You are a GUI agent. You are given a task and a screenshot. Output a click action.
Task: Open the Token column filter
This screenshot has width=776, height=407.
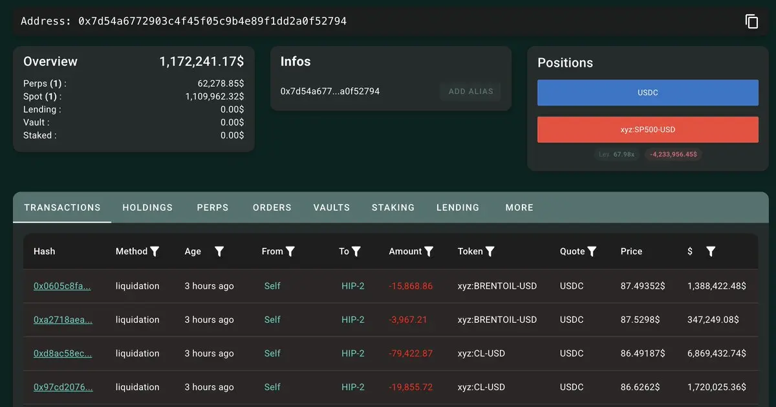(490, 252)
